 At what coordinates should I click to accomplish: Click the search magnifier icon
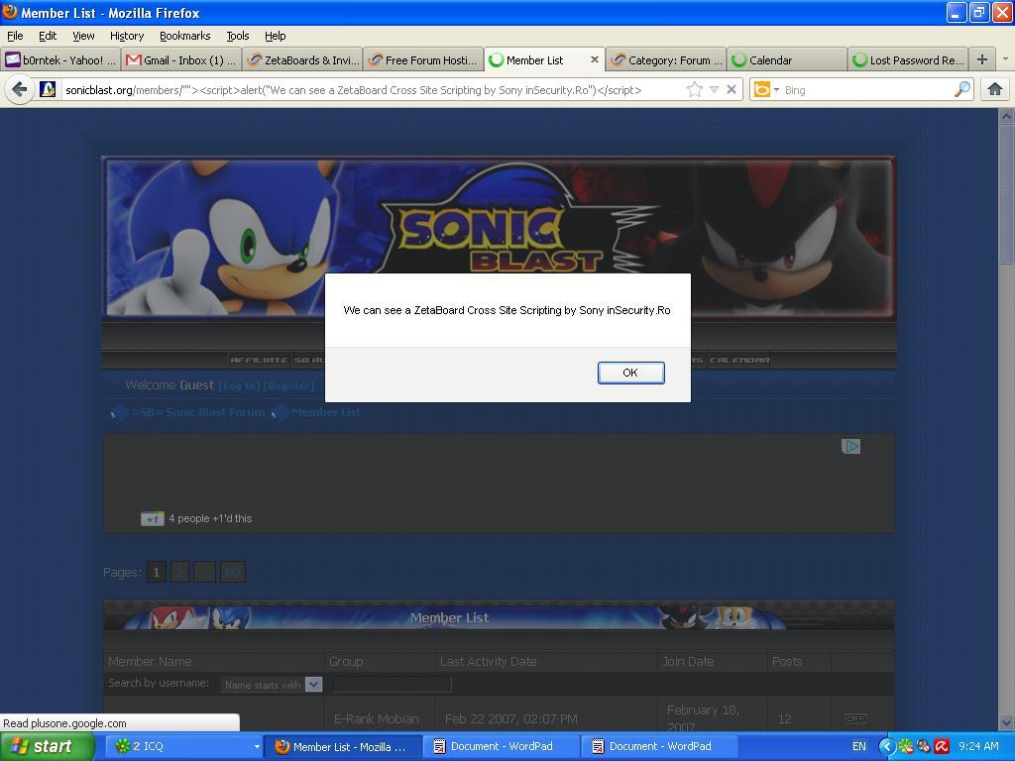tap(962, 89)
